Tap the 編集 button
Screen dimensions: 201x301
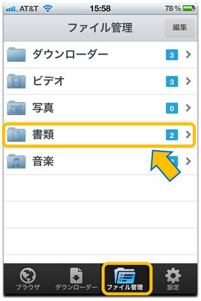pos(180,28)
